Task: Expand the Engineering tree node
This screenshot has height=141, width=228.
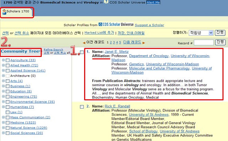Action: (3, 96)
